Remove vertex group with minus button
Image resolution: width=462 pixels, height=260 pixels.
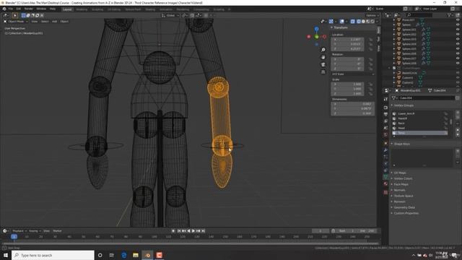(x=458, y=117)
